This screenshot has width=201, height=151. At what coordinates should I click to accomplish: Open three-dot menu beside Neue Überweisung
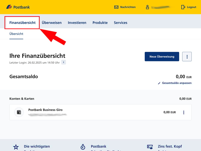[x=187, y=57]
